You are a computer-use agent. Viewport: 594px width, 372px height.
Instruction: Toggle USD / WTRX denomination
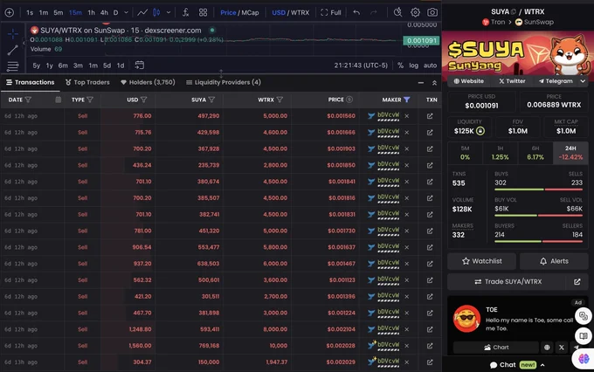[x=291, y=12]
